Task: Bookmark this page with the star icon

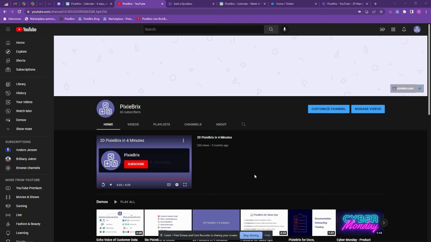Action: click(x=381, y=11)
